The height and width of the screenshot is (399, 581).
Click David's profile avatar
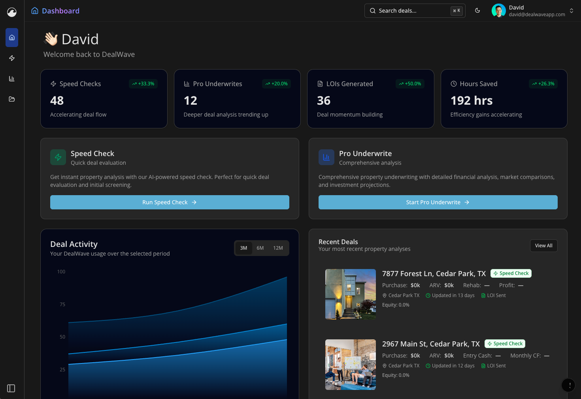[x=499, y=11]
